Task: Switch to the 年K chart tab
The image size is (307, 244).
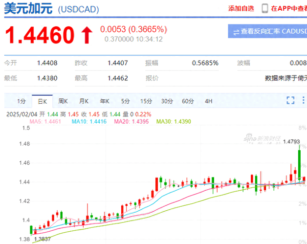Action: (105, 101)
